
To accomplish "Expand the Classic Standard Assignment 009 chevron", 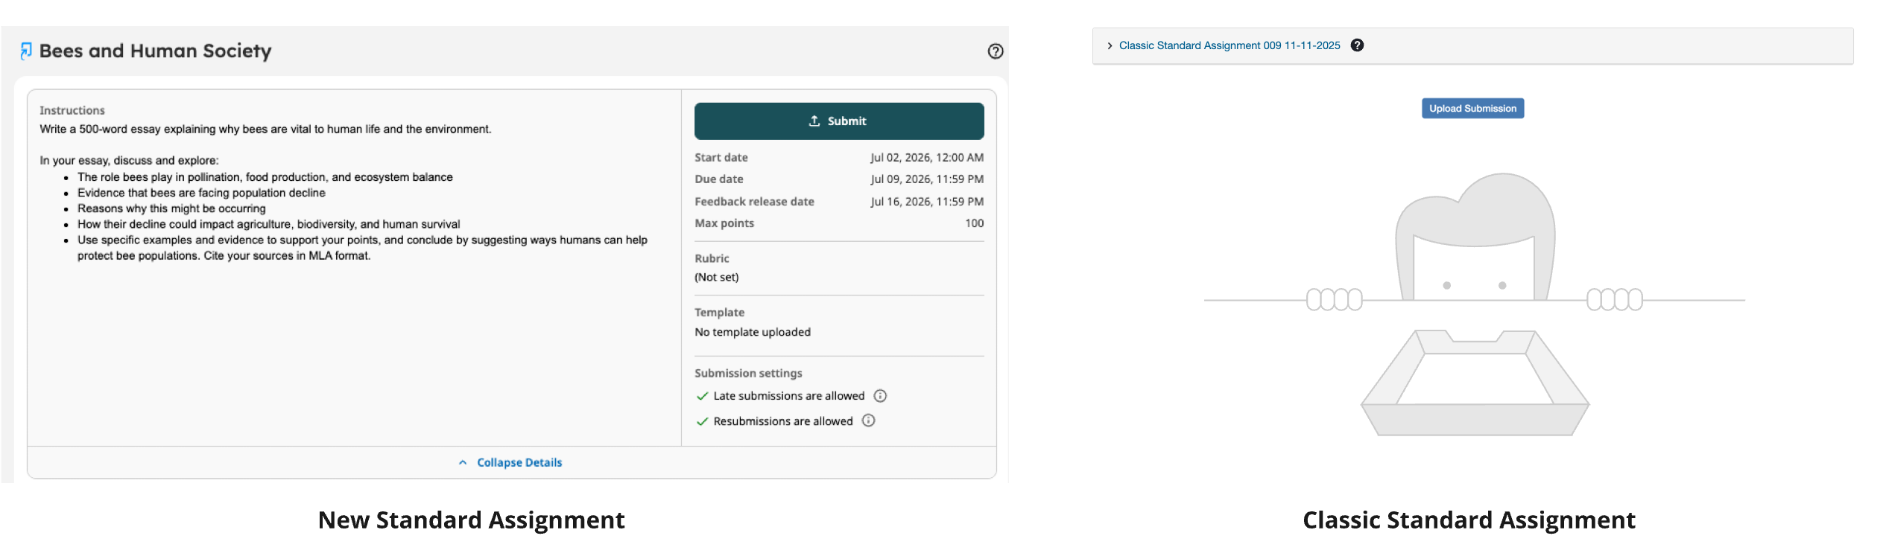I will tap(1110, 46).
